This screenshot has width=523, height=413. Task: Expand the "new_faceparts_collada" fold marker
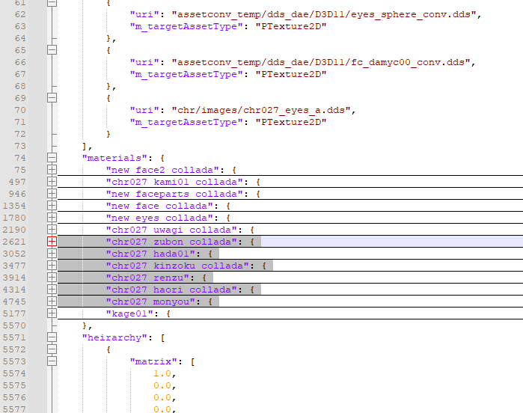(x=52, y=194)
